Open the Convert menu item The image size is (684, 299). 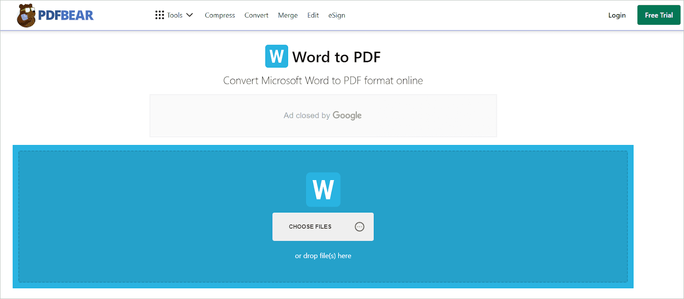(x=256, y=15)
